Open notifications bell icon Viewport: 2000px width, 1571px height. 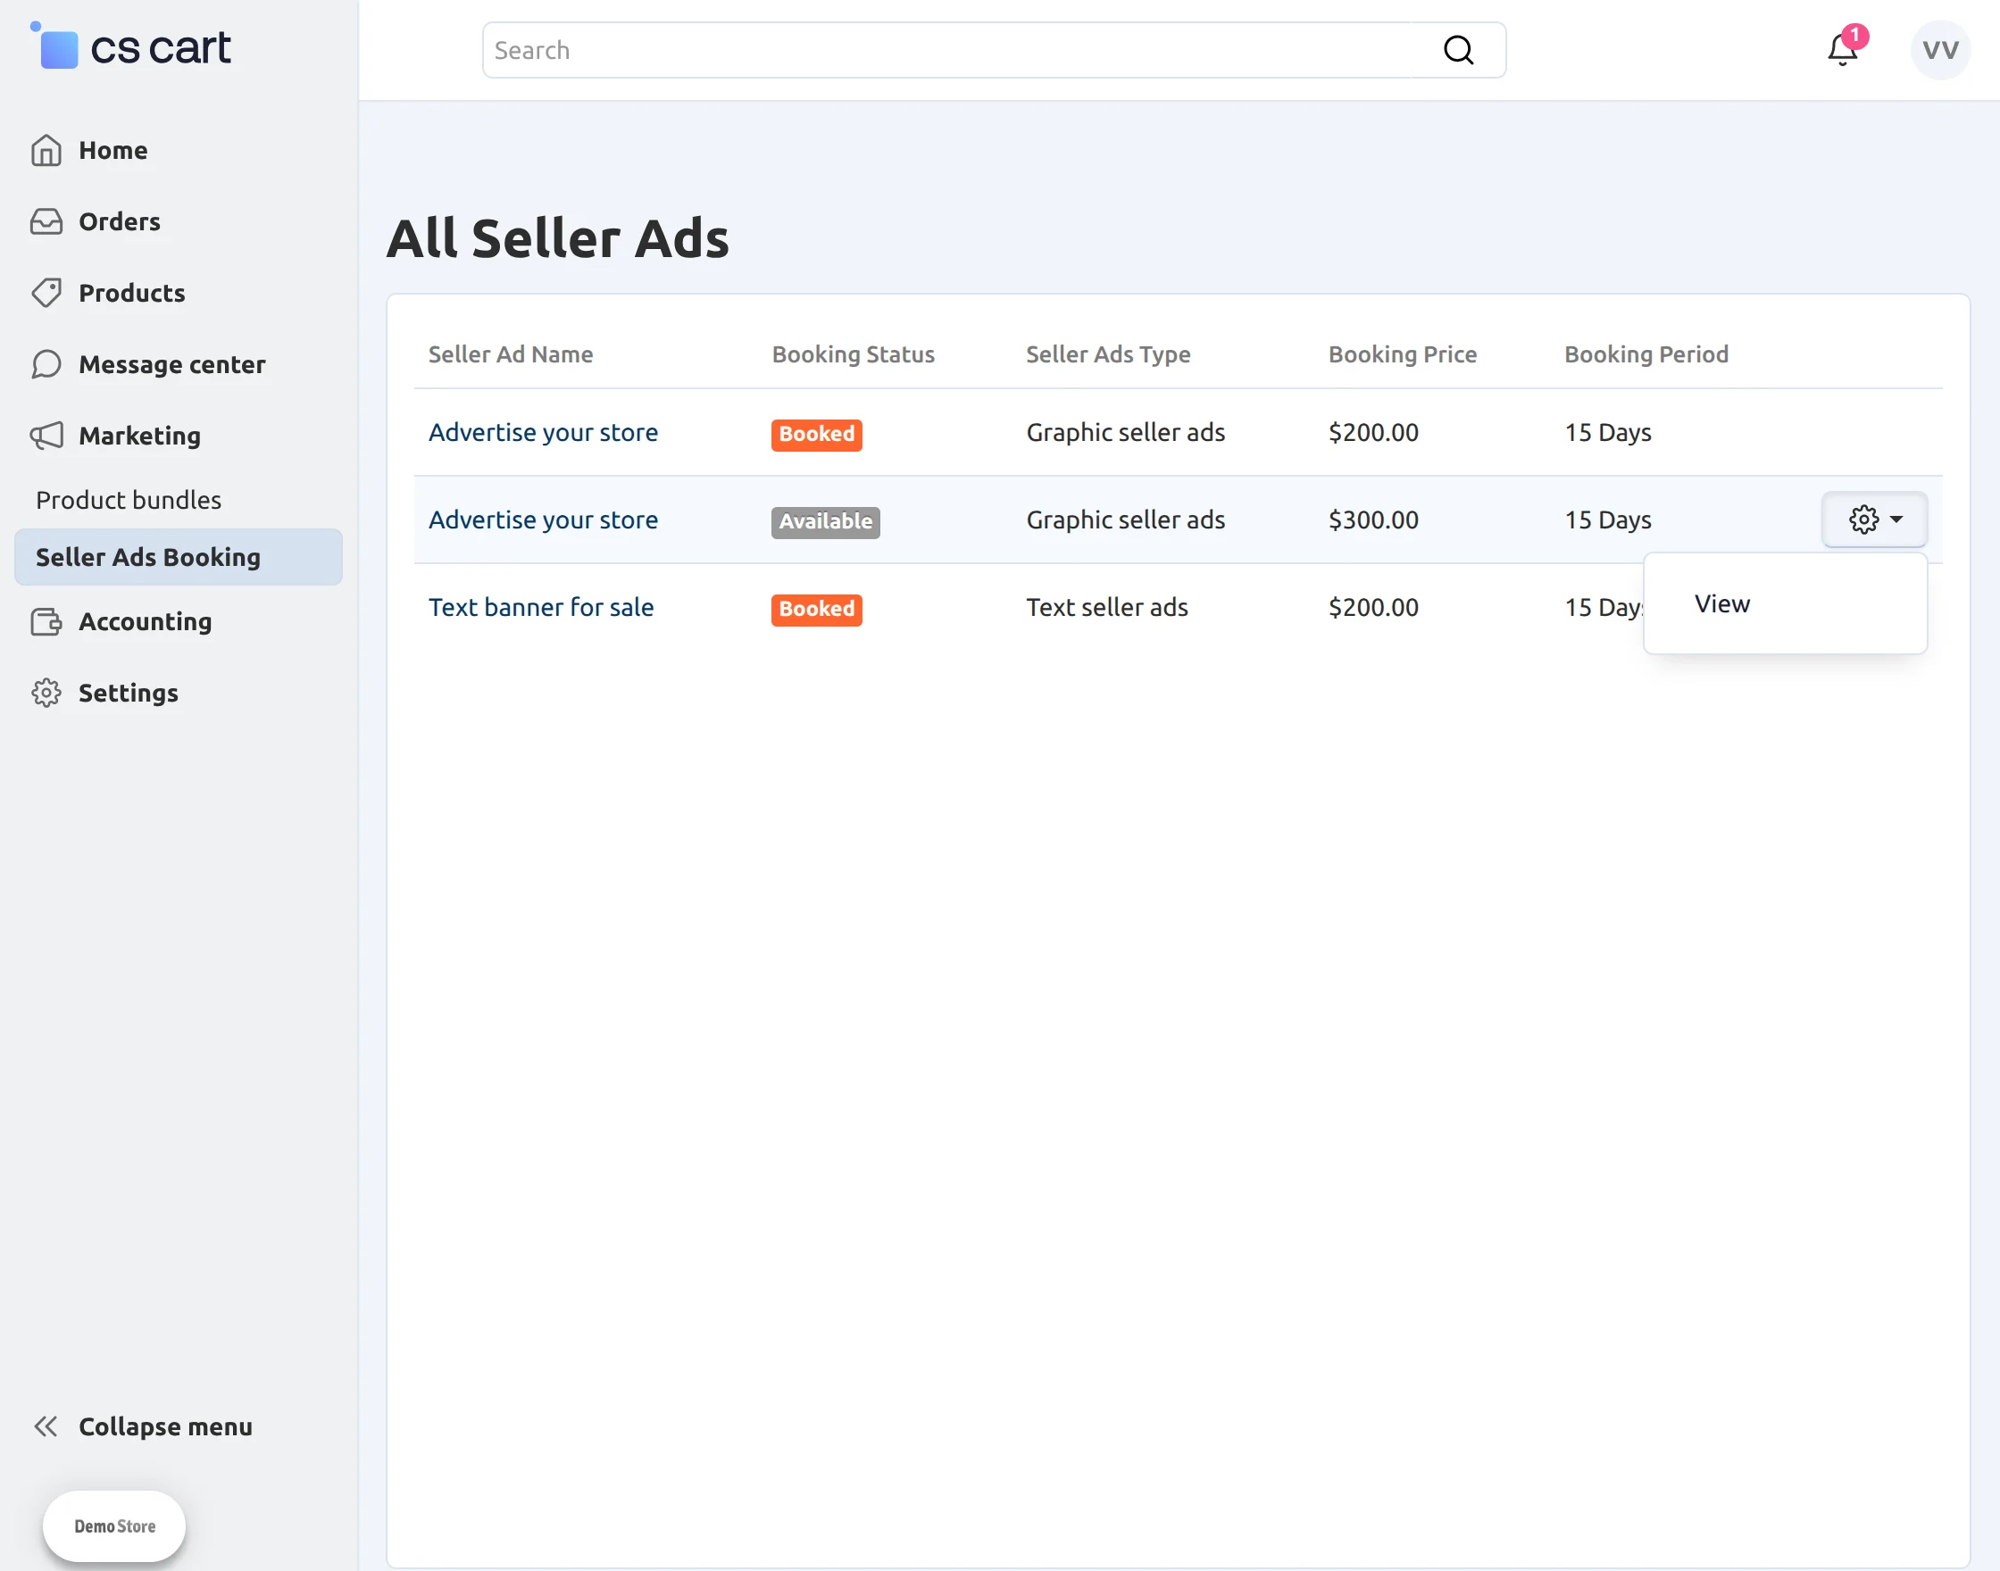(x=1843, y=50)
